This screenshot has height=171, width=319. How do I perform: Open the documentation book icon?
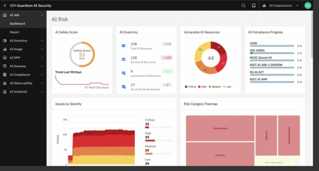coord(254,6)
